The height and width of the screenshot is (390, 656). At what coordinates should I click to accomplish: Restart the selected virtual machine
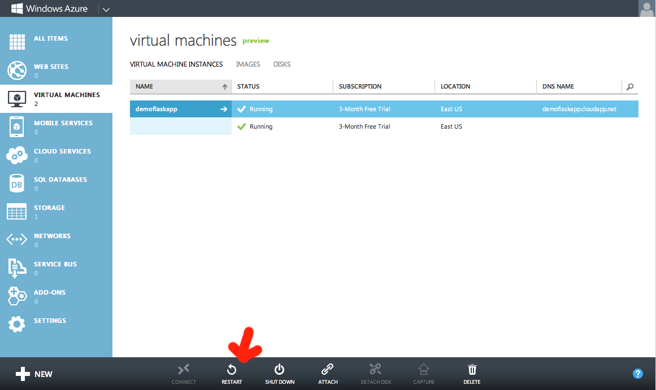point(232,374)
